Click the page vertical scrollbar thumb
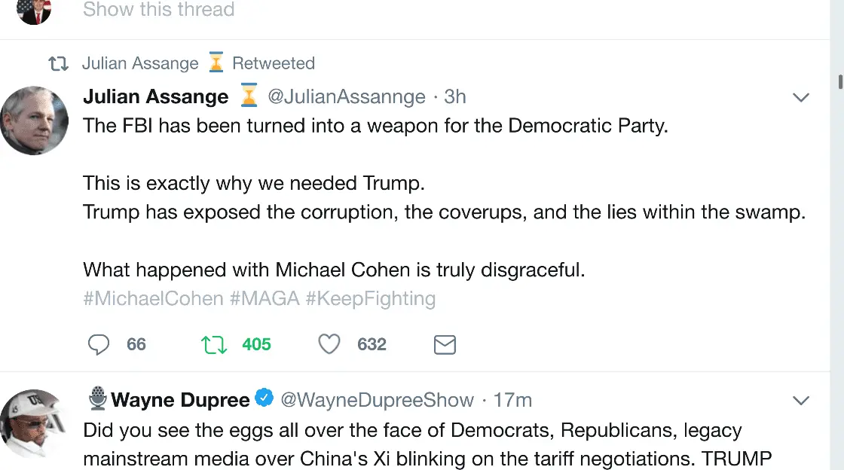Image resolution: width=844 pixels, height=470 pixels. pyautogui.click(x=839, y=82)
